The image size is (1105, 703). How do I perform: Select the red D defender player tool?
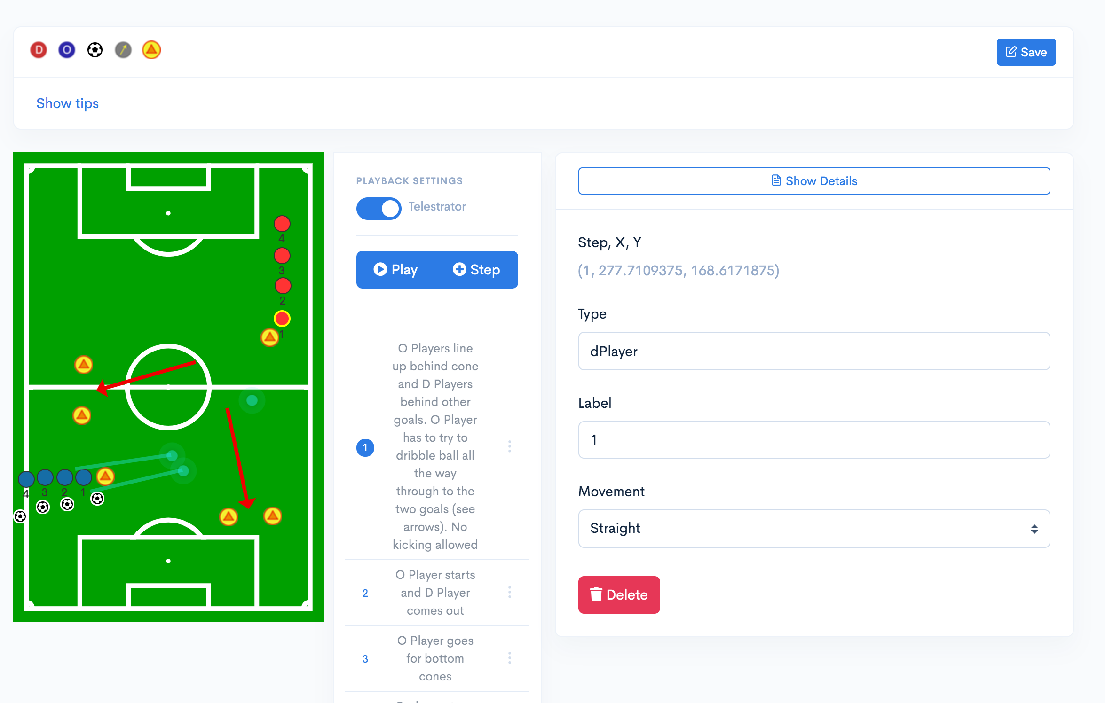(x=39, y=50)
